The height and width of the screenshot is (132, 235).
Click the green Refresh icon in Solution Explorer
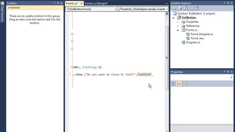tap(185, 8)
